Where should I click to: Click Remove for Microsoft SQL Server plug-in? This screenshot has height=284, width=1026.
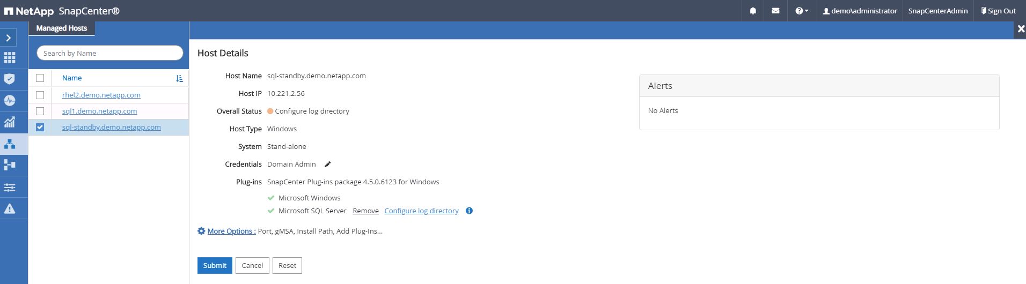click(x=365, y=211)
